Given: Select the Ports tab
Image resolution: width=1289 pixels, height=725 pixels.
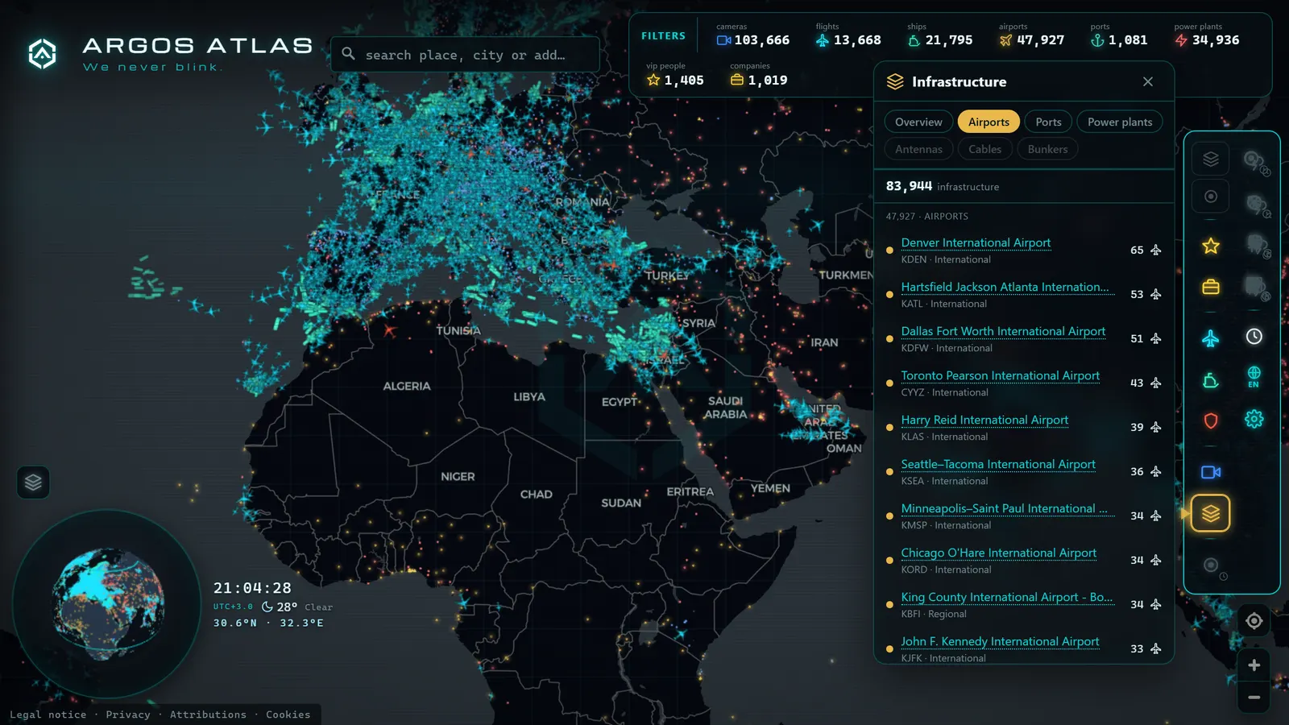Looking at the screenshot, I should tap(1048, 122).
